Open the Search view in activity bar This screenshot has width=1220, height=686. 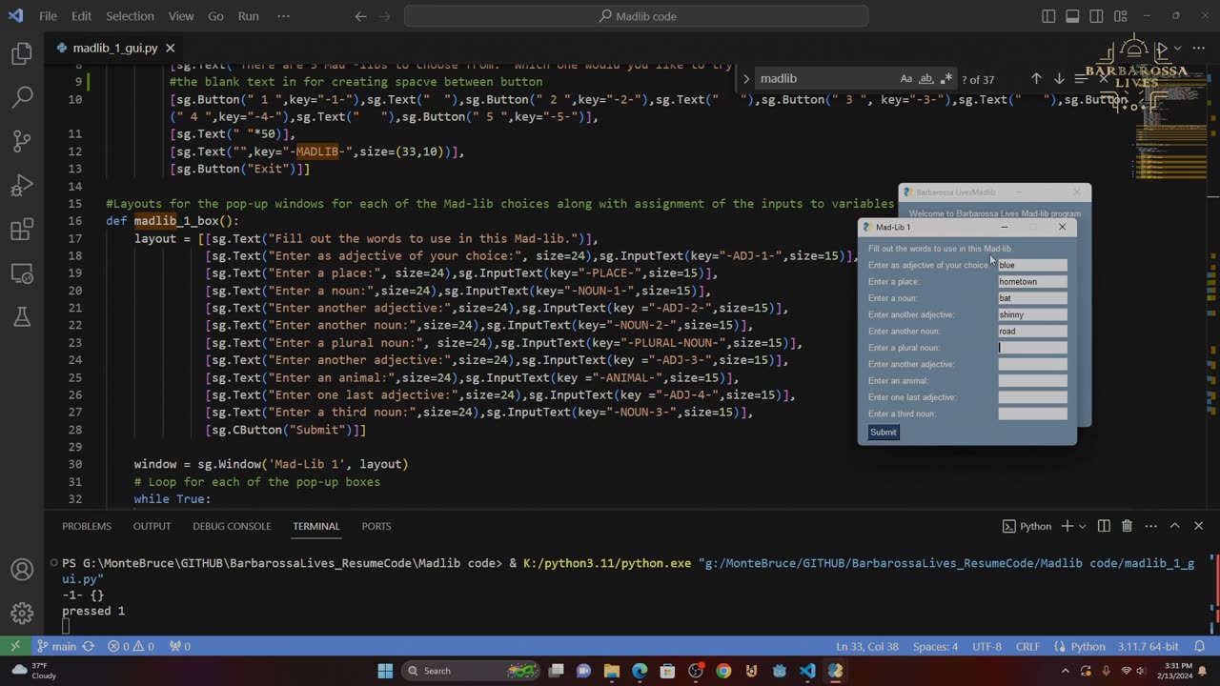pos(22,98)
